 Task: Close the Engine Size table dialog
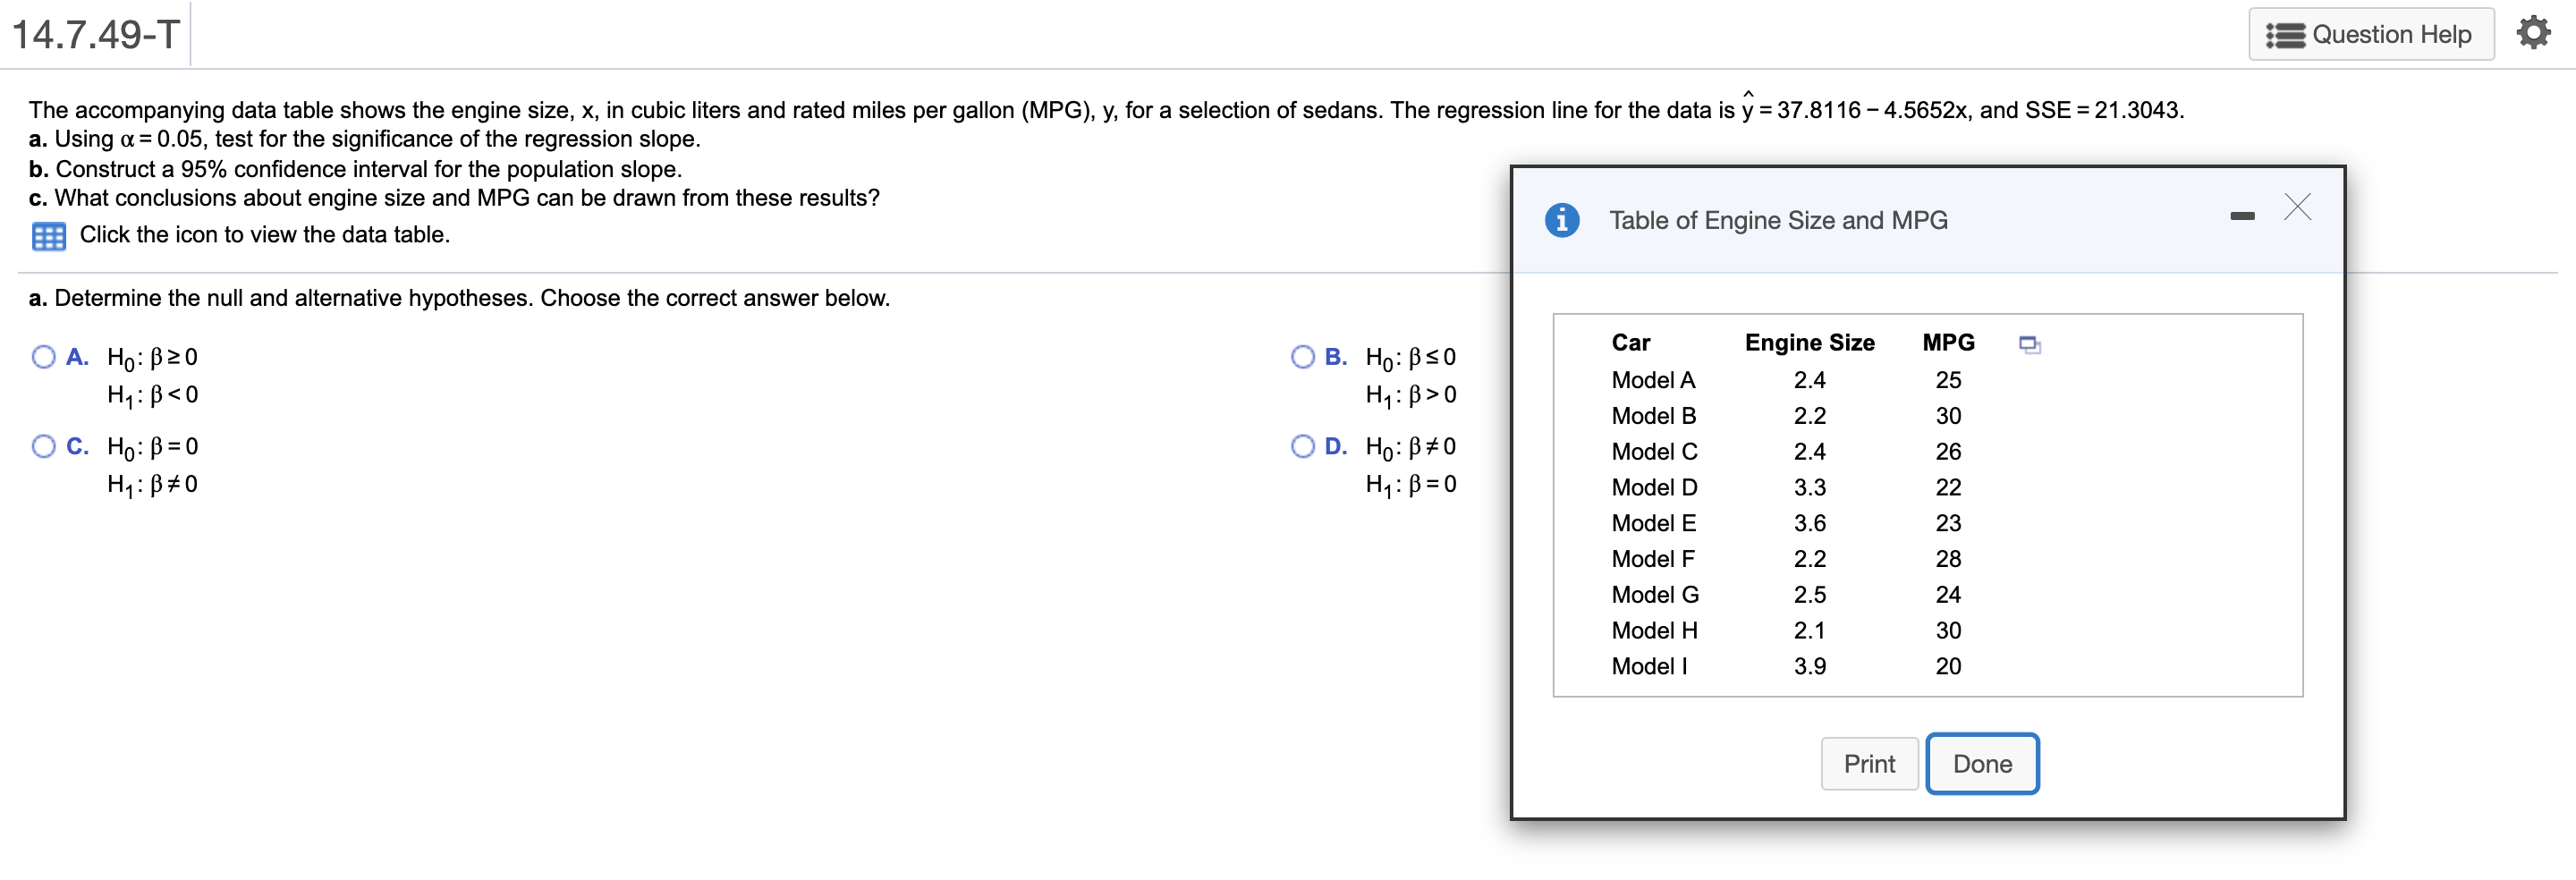coord(2297,207)
